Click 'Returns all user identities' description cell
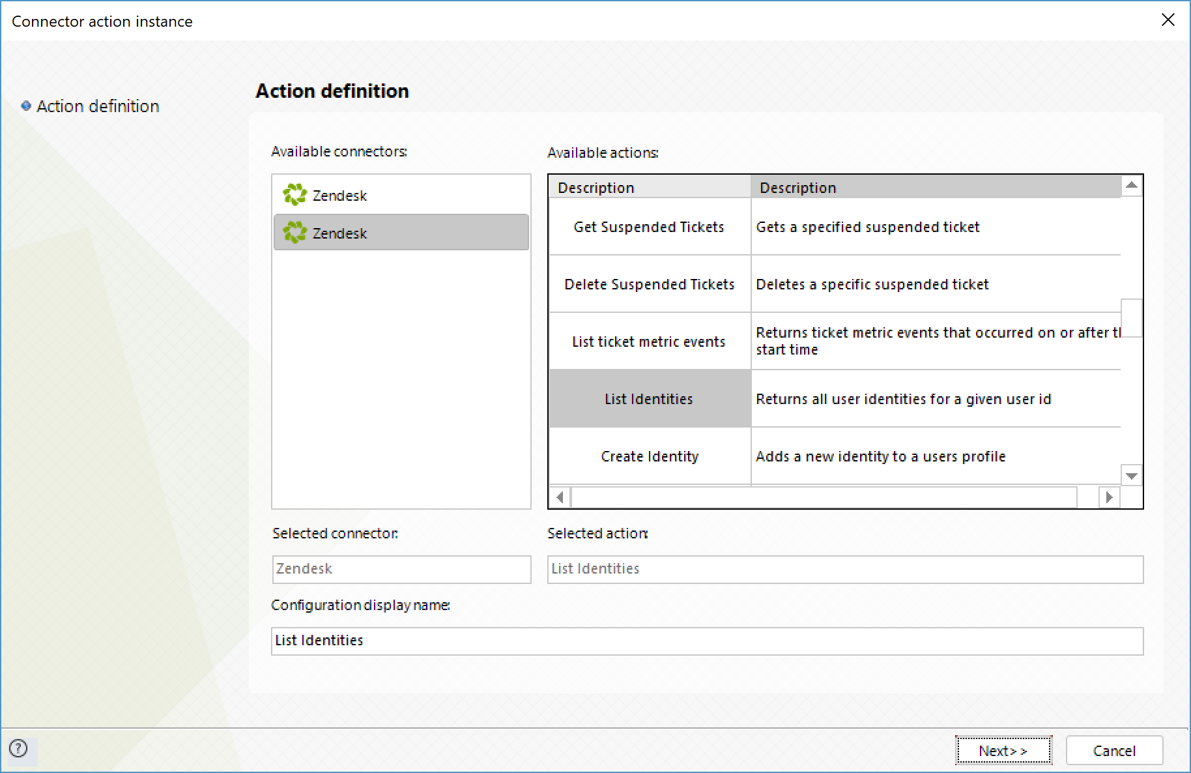This screenshot has height=773, width=1191. [x=936, y=399]
